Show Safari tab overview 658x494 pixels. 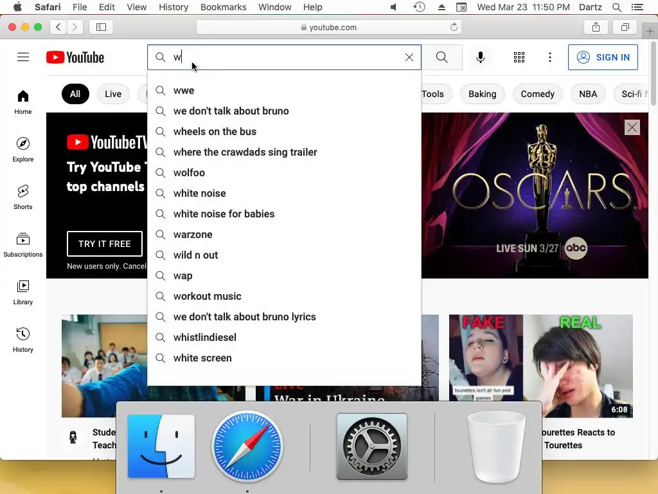625,27
